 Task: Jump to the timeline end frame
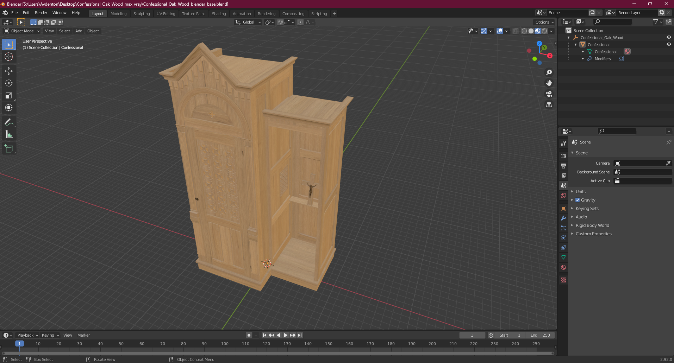coord(300,335)
